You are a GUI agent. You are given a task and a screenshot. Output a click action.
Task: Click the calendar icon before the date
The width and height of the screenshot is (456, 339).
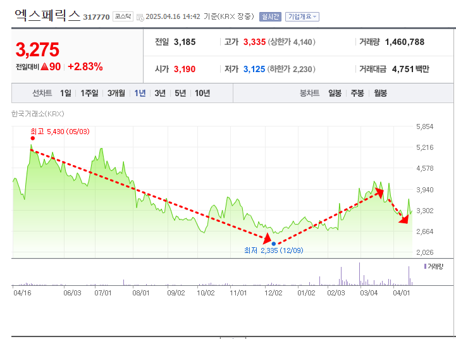pos(140,18)
